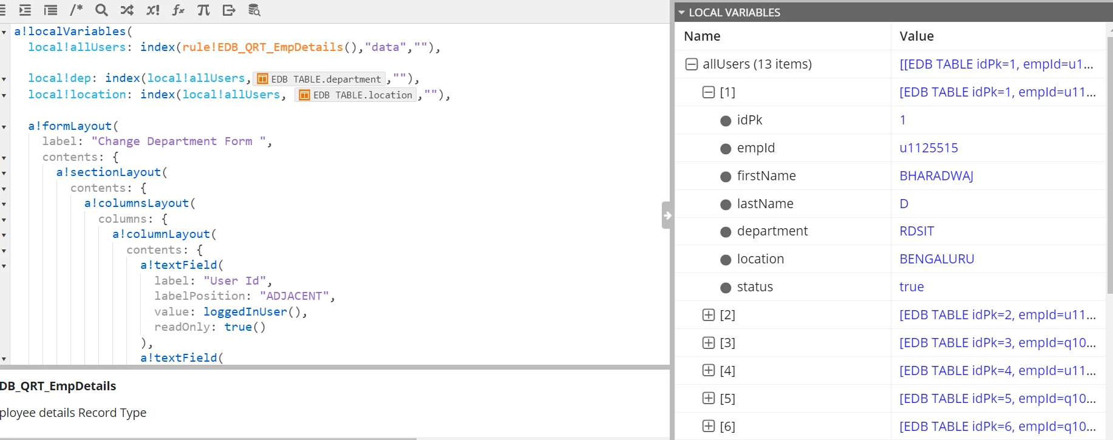Viewport: 1113px width, 440px height.
Task: Click the "Change Department Form " label string
Action: coord(179,141)
